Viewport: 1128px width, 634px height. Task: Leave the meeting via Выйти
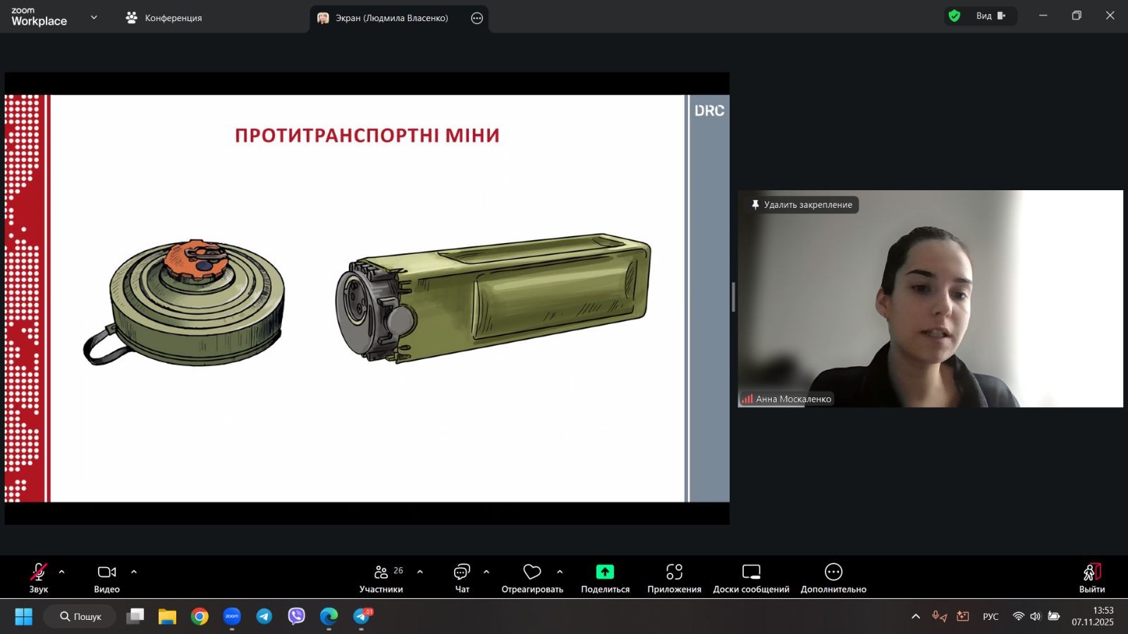[1091, 578]
